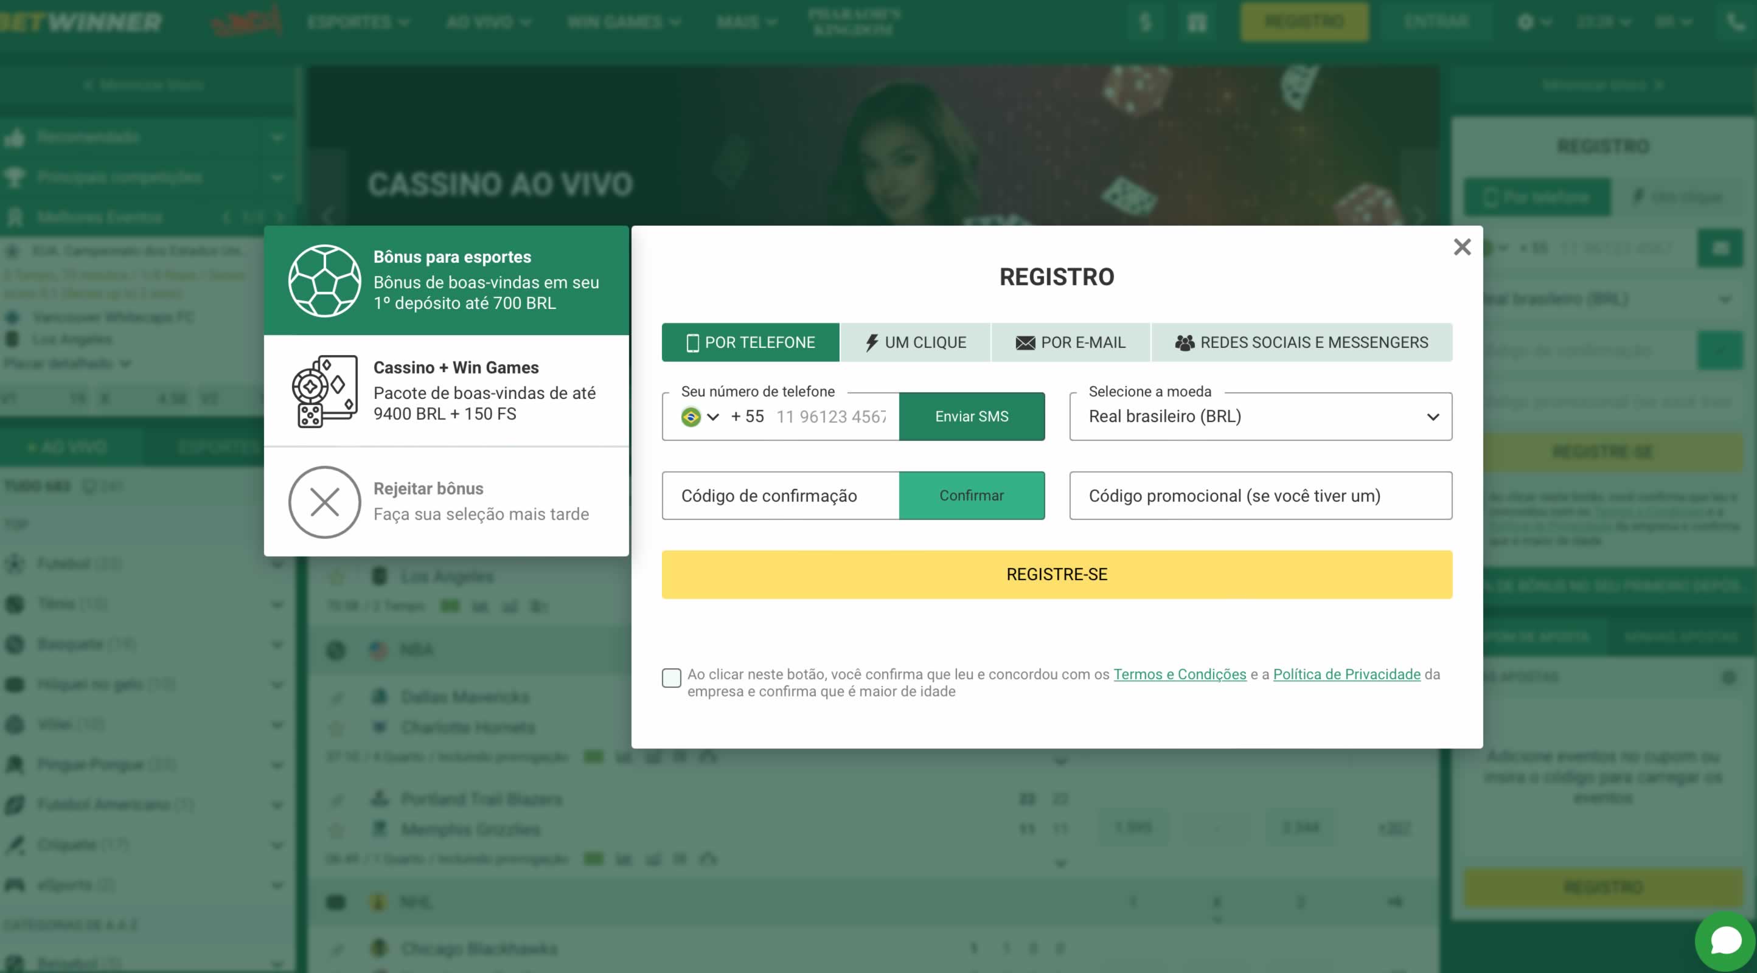Focus the phone number input field
This screenshot has height=973, width=1757.
coord(831,417)
